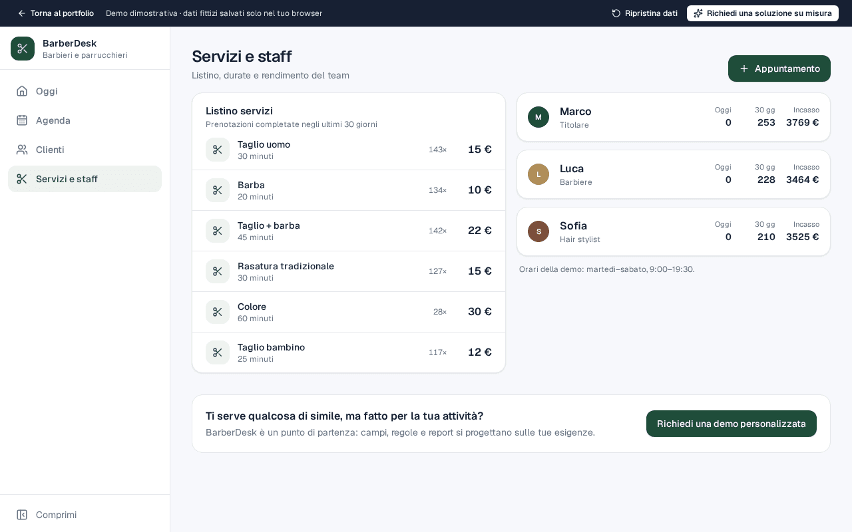Click the BarberDesk scissors logo icon
This screenshot has width=852, height=532.
coord(23,49)
